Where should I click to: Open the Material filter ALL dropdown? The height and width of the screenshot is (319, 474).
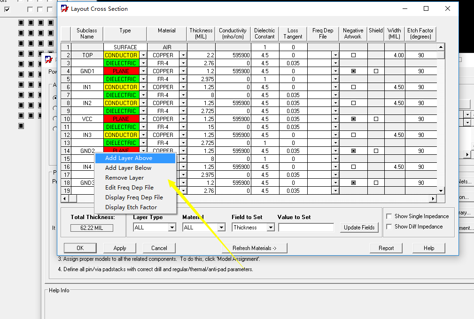pos(221,228)
